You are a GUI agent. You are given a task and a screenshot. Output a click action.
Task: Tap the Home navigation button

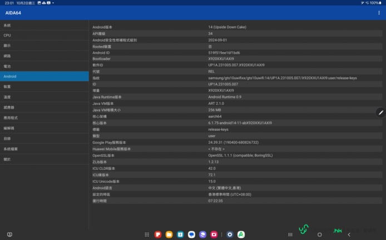(x=319, y=234)
